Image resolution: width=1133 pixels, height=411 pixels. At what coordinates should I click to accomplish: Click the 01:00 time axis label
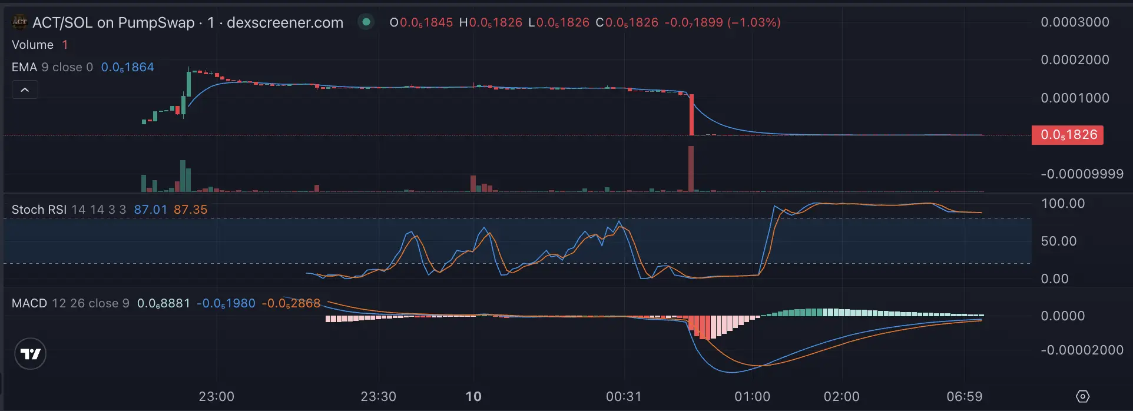752,396
